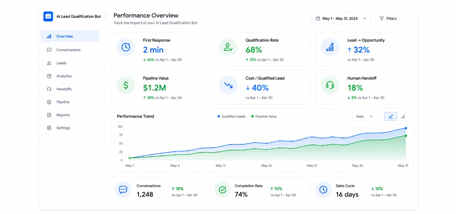Click the calendar icon in date range picker
456x214 pixels.
coord(318,18)
